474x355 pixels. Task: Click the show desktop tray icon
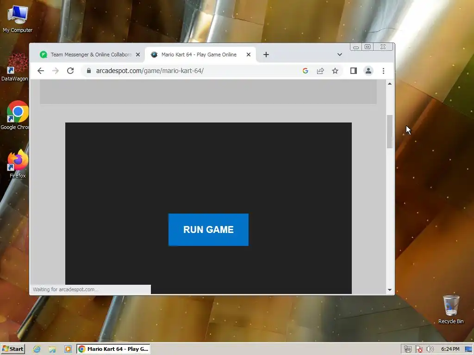click(x=468, y=349)
